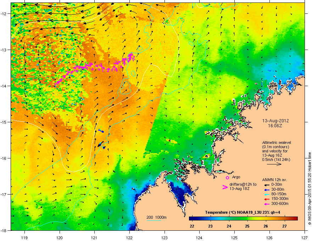
Task: Click the longitude axis label '119'
Action: [x=24, y=238]
